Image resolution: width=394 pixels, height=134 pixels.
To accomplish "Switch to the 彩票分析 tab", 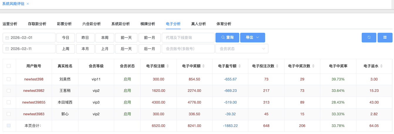I will point(64,24).
